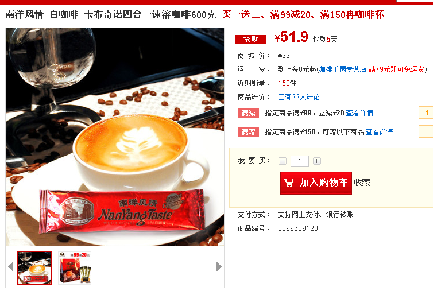Click the 满79元即可免运费 shipping text
Viewport: 433px width, 291px height.
coord(396,69)
